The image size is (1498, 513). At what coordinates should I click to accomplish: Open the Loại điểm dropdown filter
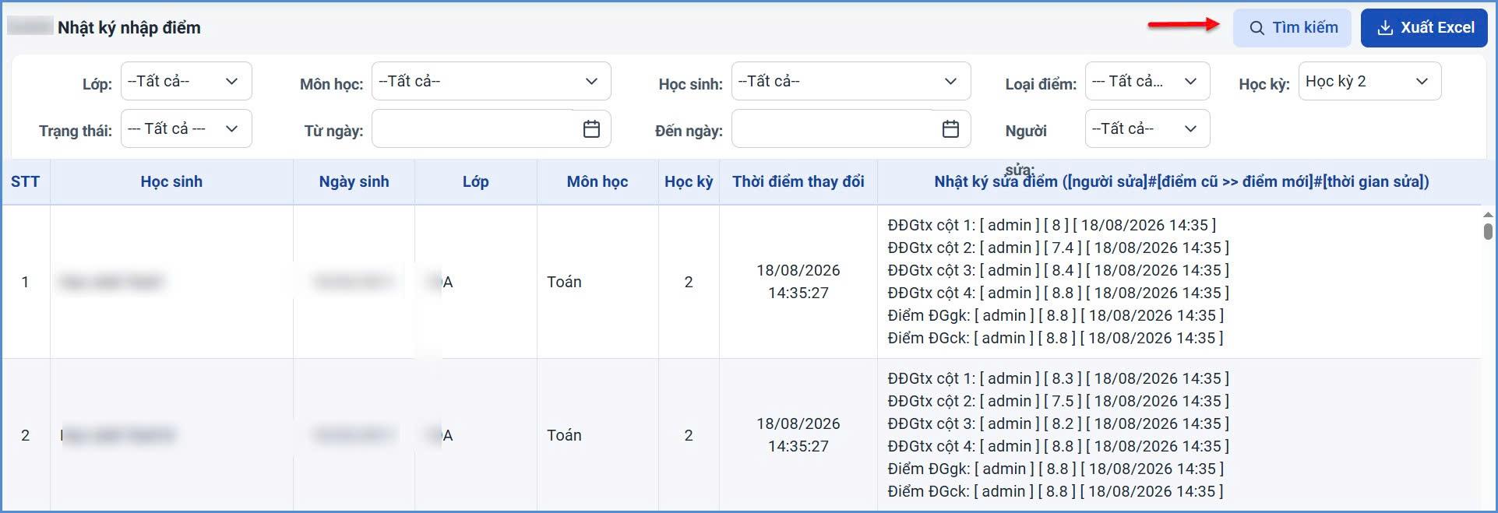(x=1147, y=81)
